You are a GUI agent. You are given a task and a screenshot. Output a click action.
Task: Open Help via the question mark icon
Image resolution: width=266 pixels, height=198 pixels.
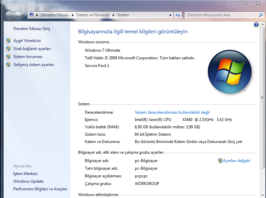tap(256, 25)
